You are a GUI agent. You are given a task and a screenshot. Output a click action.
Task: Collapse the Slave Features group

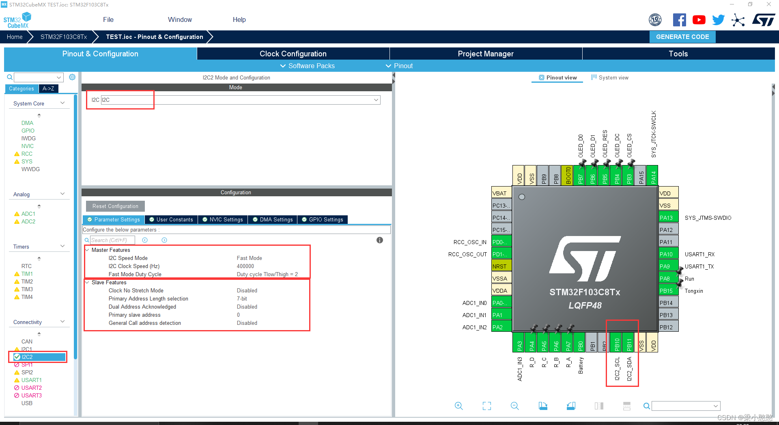[x=87, y=282]
